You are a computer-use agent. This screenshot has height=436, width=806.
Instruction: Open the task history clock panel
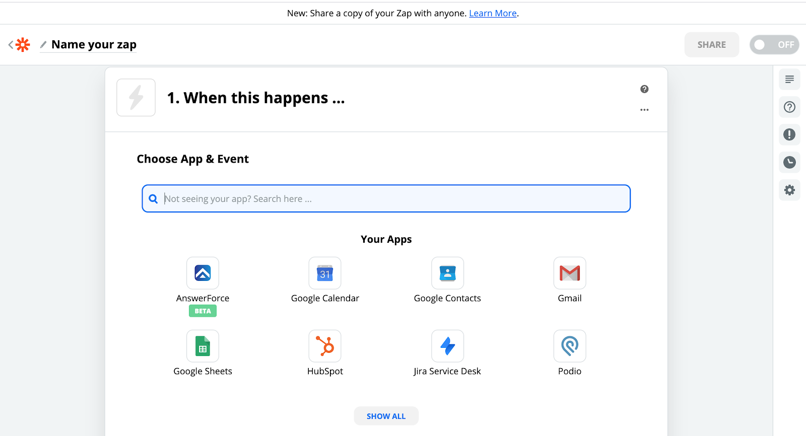coord(789,162)
